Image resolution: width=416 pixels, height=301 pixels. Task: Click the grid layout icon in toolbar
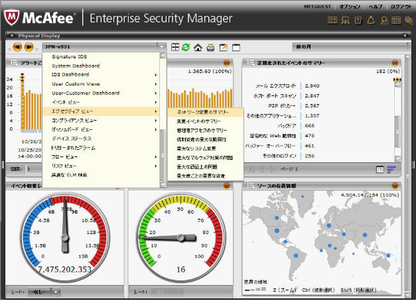(x=175, y=47)
